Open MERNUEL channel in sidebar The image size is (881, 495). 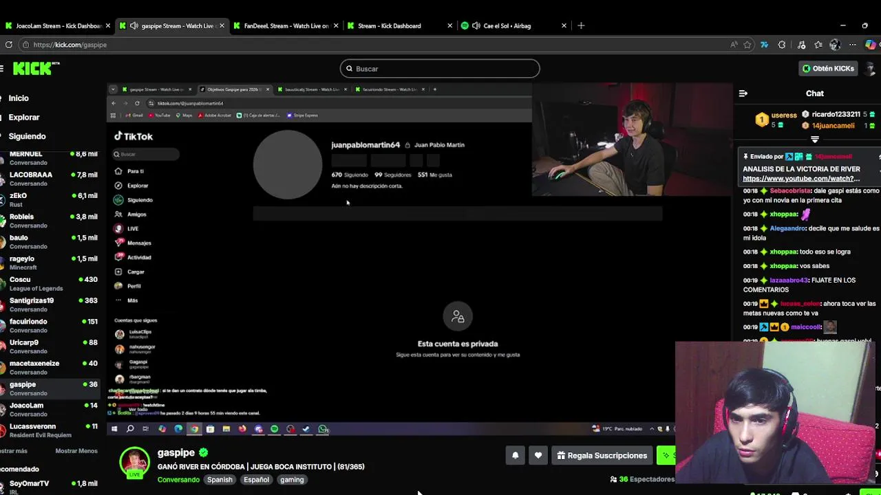click(x=50, y=158)
